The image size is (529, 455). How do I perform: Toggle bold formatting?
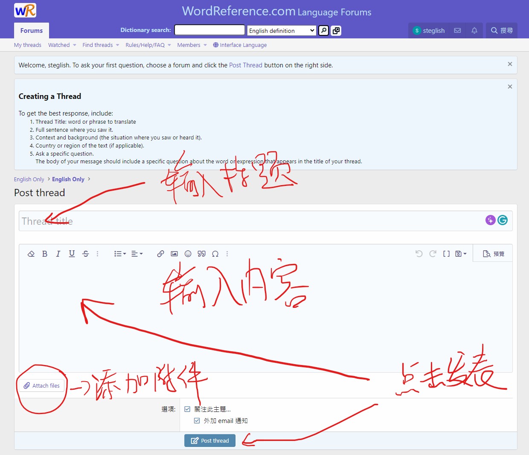click(x=45, y=254)
